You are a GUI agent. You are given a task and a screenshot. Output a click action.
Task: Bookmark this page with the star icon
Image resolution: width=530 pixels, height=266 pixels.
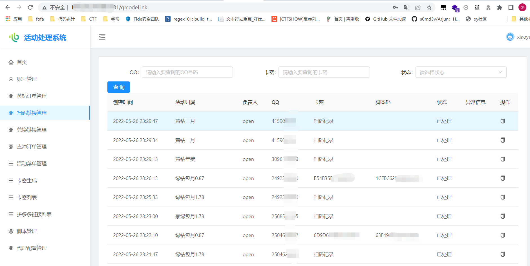click(429, 8)
